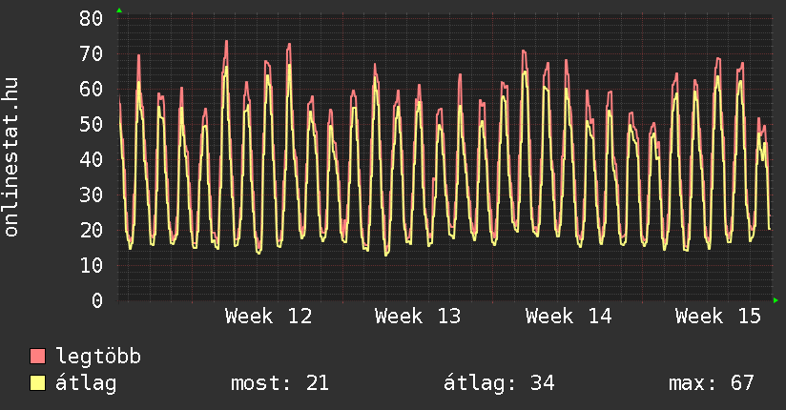Select the Week 12 axis label
This screenshot has width=786, height=410.
click(268, 317)
